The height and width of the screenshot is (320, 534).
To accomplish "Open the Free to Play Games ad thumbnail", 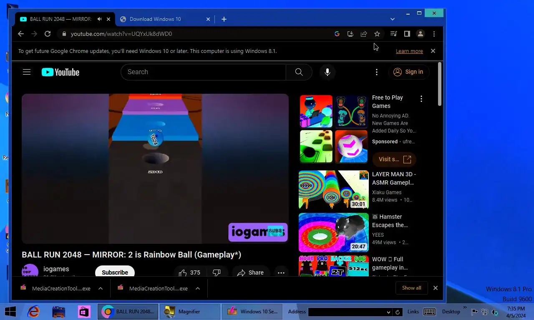I will pos(334,129).
